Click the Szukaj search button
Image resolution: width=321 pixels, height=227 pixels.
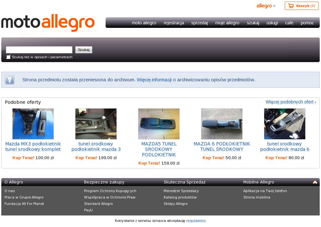pos(84,50)
